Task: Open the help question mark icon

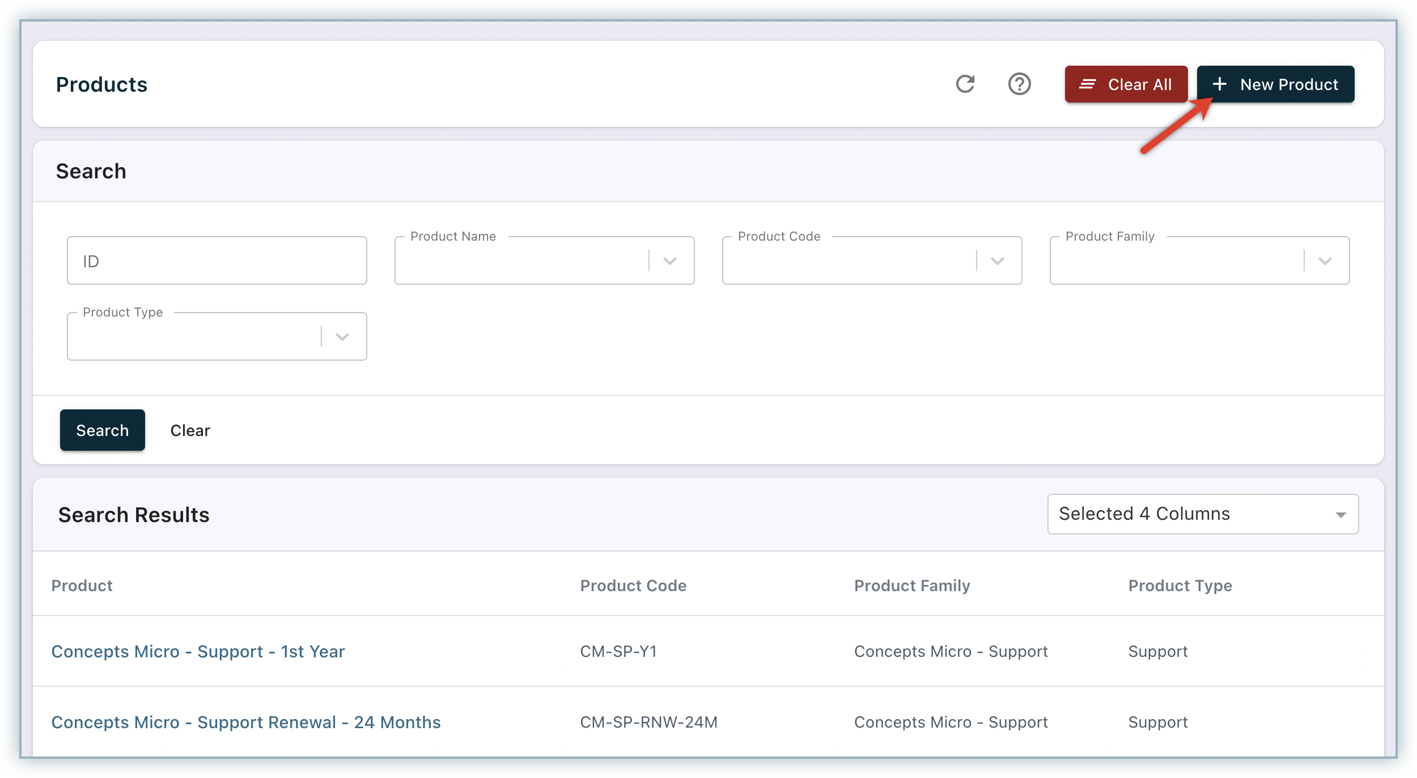Action: tap(1019, 84)
